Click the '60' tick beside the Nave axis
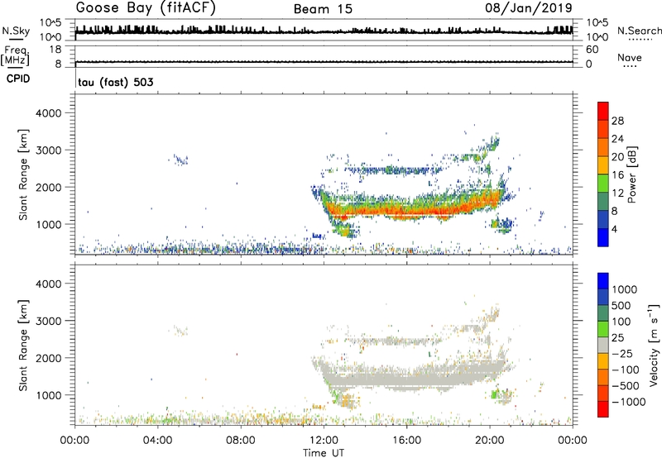662x458 pixels. point(592,50)
